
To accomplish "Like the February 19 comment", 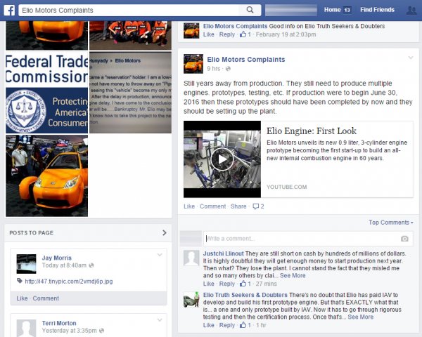I will click(x=209, y=34).
